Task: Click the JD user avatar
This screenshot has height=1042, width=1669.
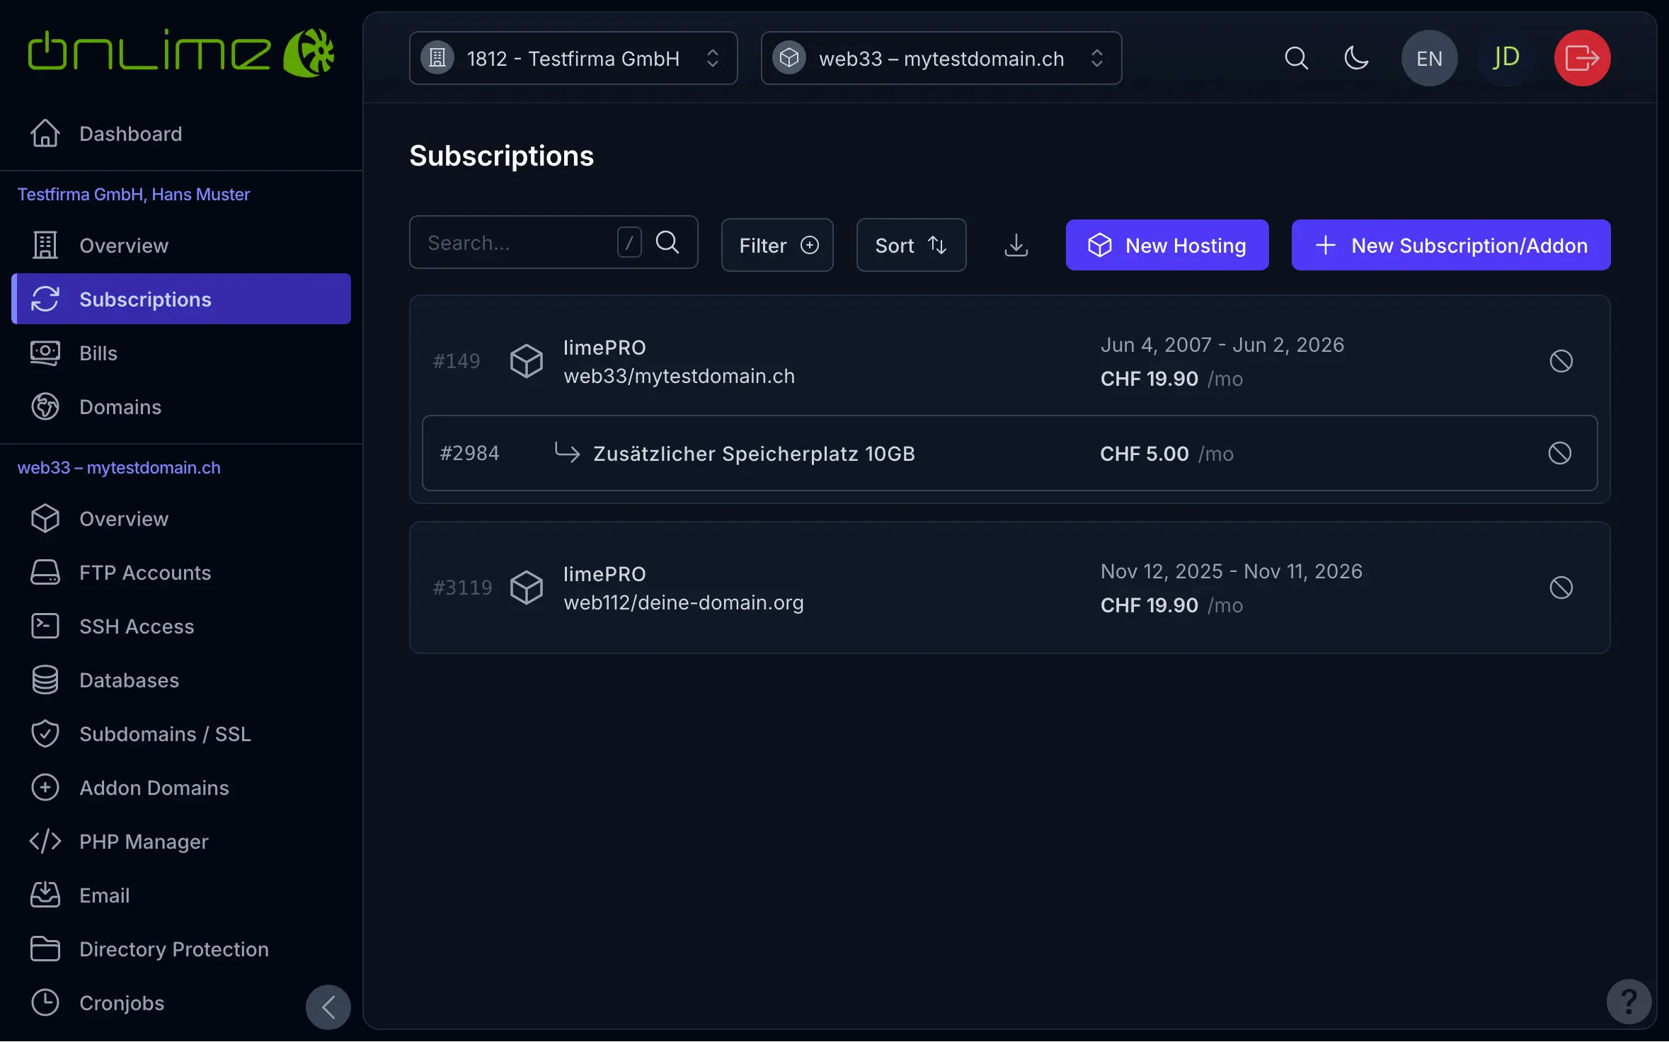Action: point(1505,58)
